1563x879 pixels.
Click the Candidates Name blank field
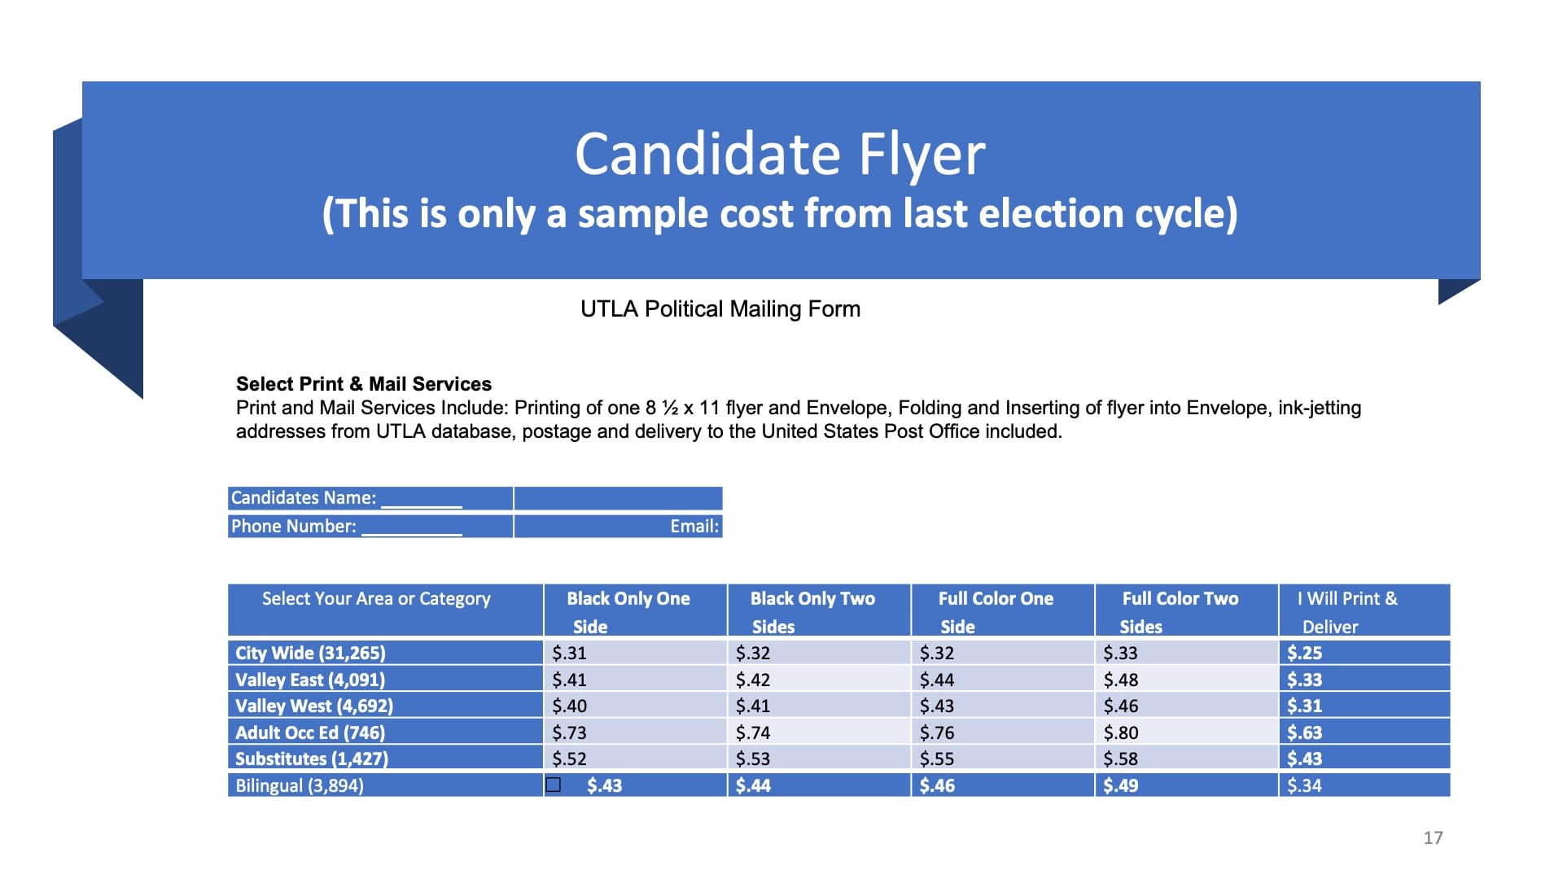pos(421,499)
